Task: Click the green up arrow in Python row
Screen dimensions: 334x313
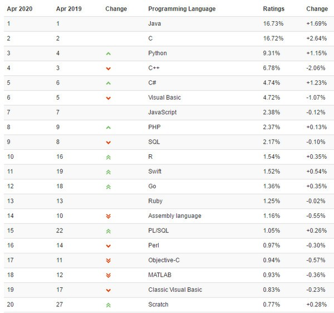Action: coord(108,53)
